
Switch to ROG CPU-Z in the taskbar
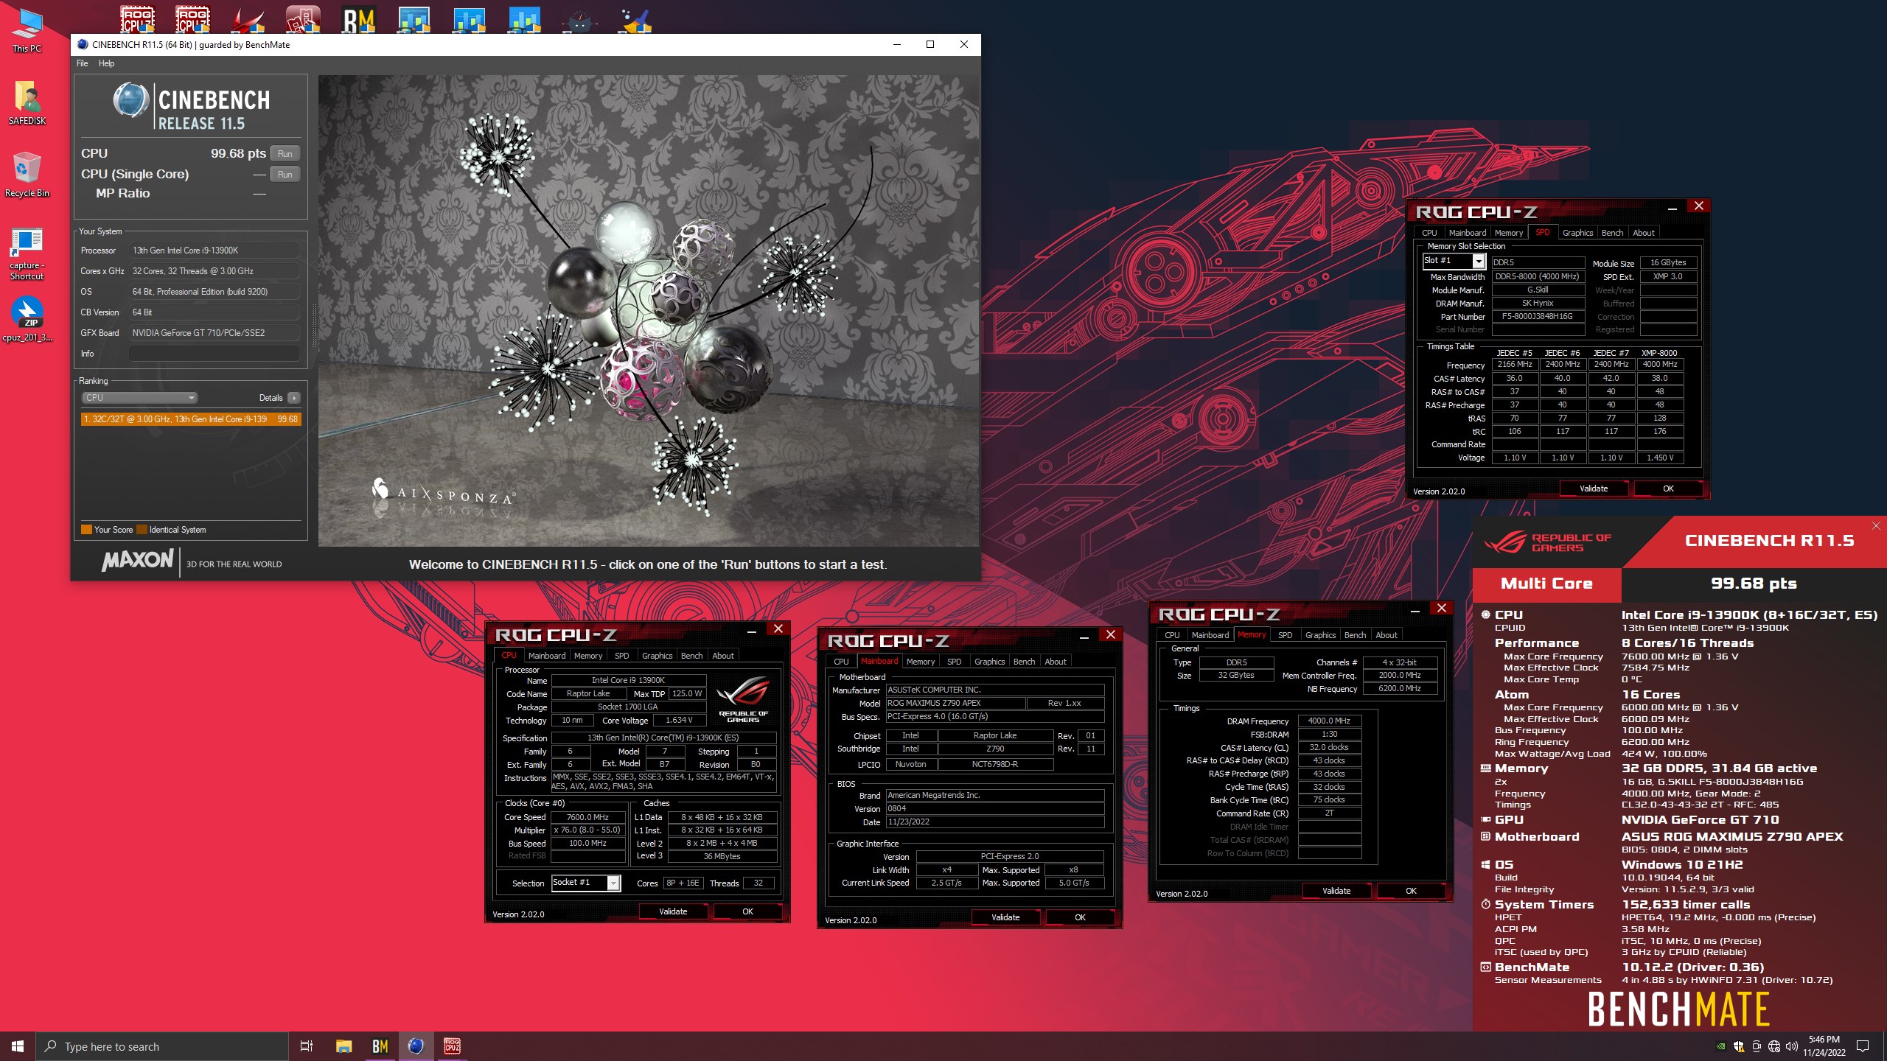[x=452, y=1046]
